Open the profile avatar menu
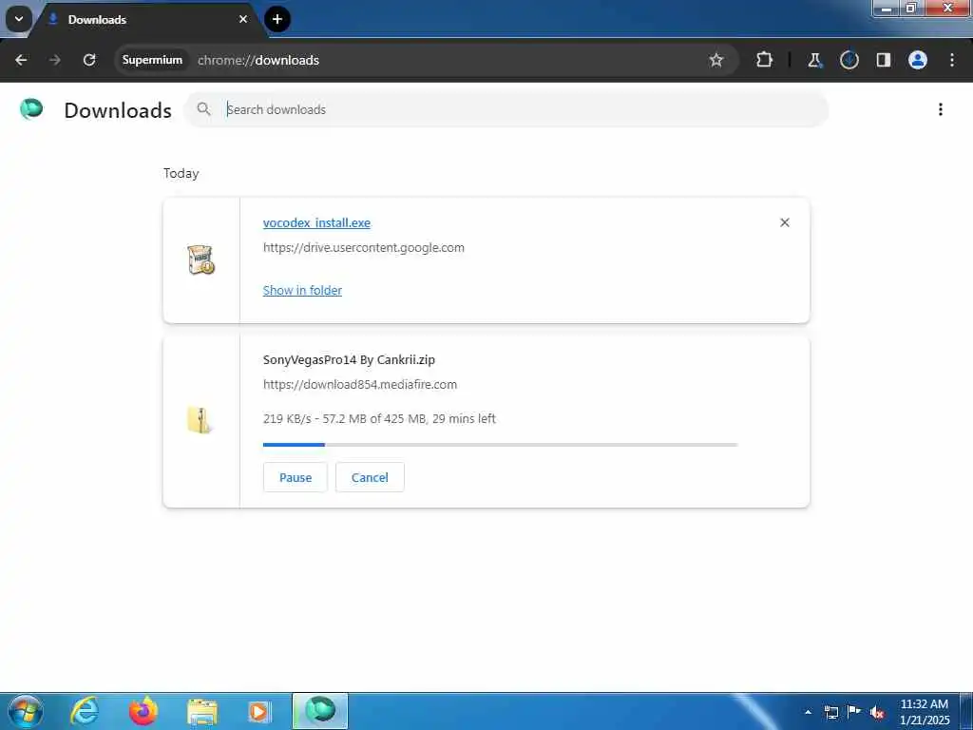 [x=918, y=60]
